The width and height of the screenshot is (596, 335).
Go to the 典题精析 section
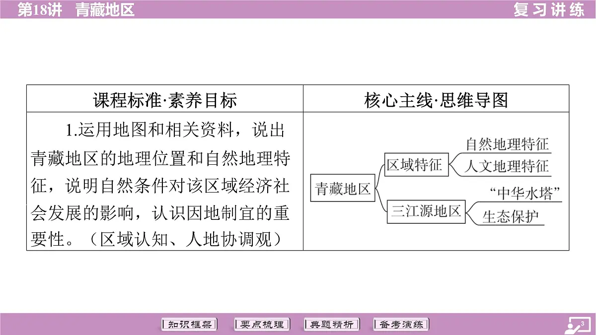(x=331, y=325)
